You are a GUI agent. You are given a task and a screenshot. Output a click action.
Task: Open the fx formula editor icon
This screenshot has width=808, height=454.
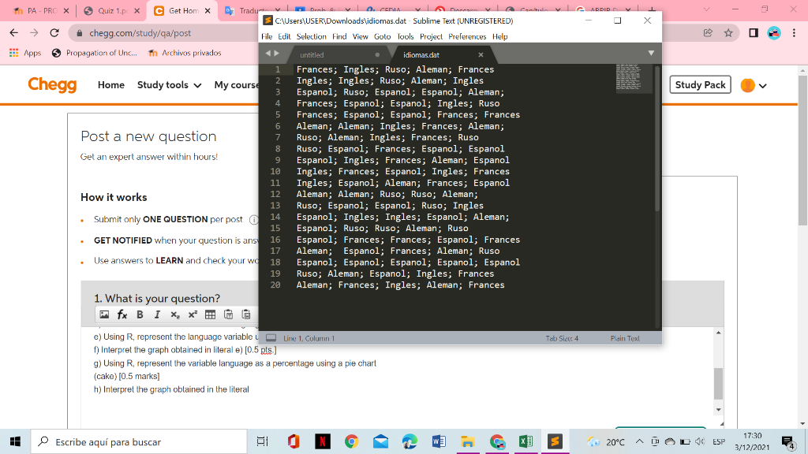pos(122,314)
